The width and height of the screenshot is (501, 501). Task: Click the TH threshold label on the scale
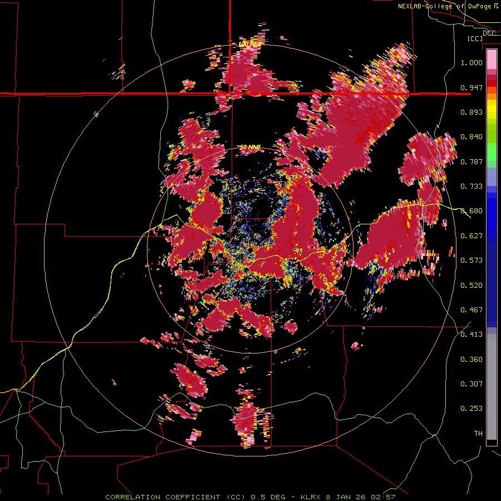(478, 434)
